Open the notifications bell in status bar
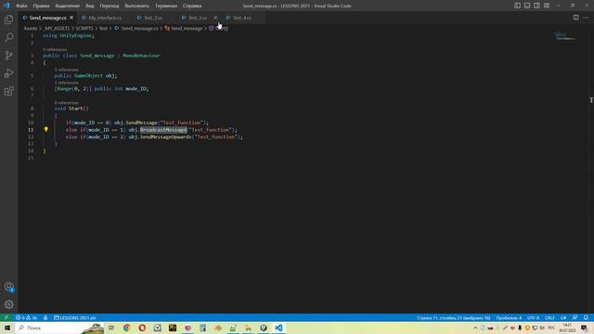Image resolution: width=594 pixels, height=334 pixels. [586, 317]
